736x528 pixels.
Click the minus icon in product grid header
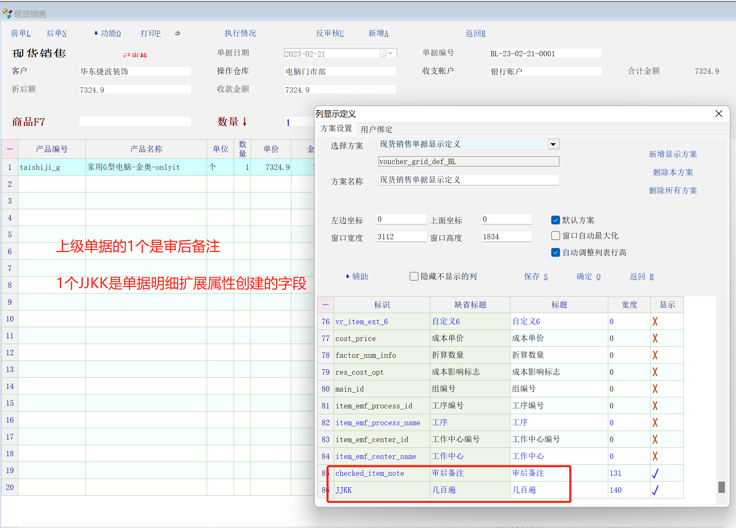click(10, 149)
